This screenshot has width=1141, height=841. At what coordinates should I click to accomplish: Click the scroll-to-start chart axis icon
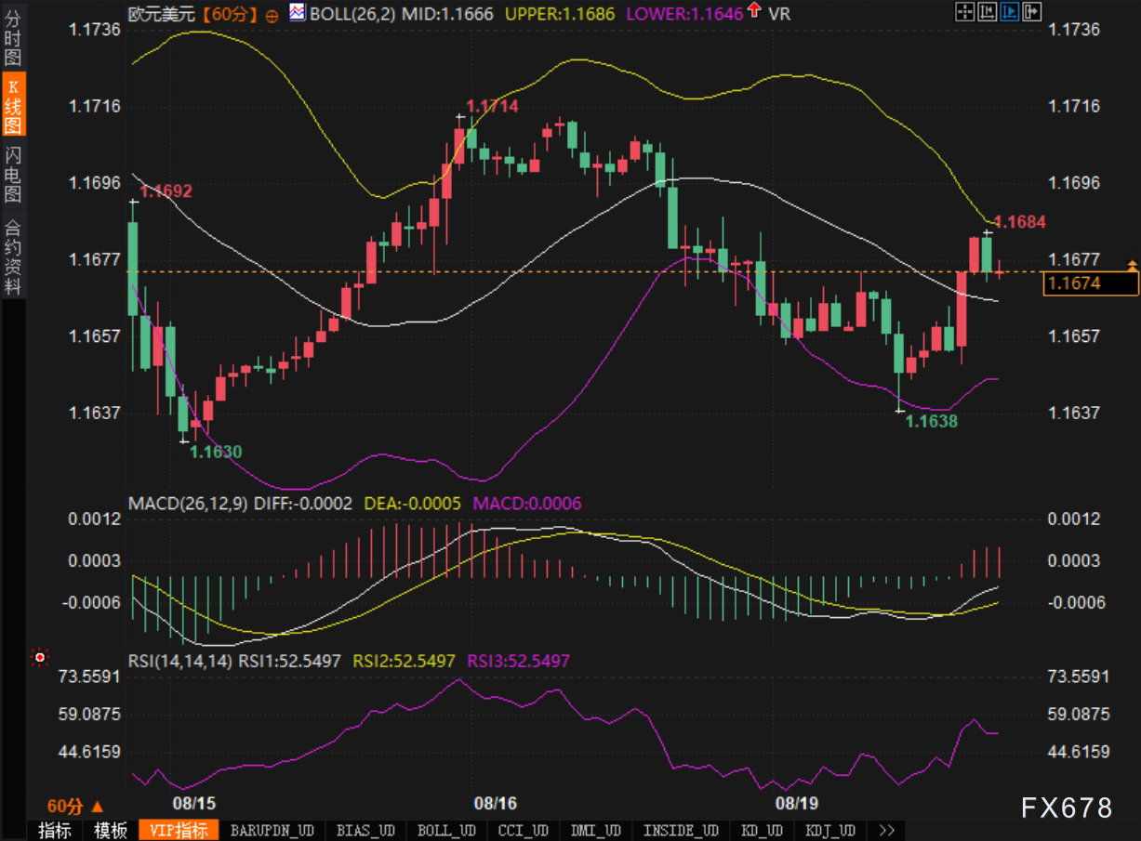tap(987, 12)
